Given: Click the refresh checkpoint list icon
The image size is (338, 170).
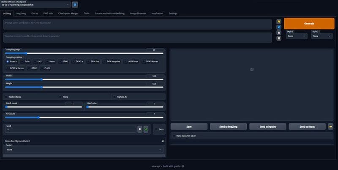Looking at the screenshot, I should (x=75, y=5).
